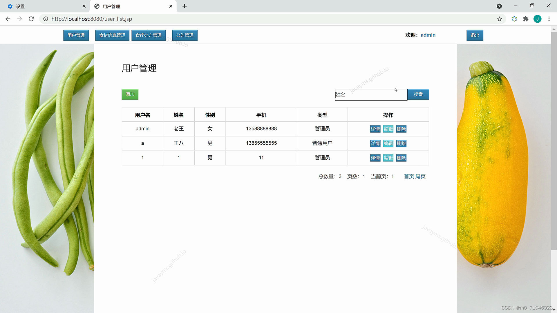
Task: Delete the last user row via 删除
Action: point(401,158)
